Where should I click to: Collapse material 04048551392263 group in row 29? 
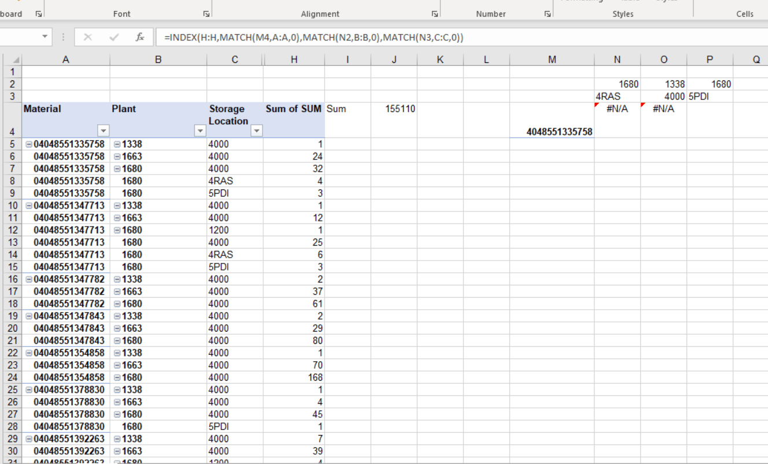(29, 439)
